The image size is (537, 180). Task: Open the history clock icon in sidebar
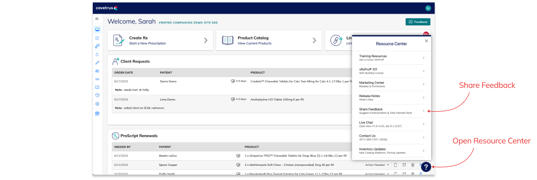pyautogui.click(x=97, y=96)
